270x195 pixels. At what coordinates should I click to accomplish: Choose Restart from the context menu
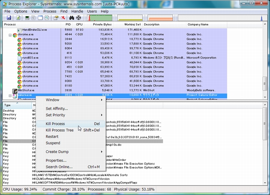[x=71, y=137]
